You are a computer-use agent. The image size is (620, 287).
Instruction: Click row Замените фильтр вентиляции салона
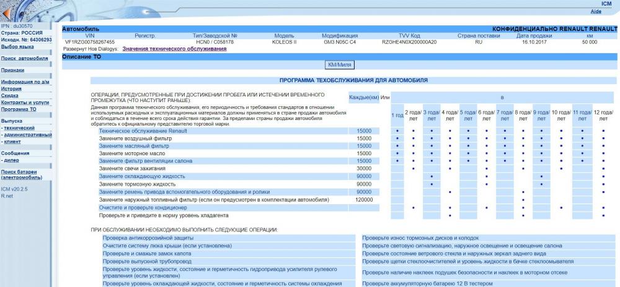[x=223, y=161]
